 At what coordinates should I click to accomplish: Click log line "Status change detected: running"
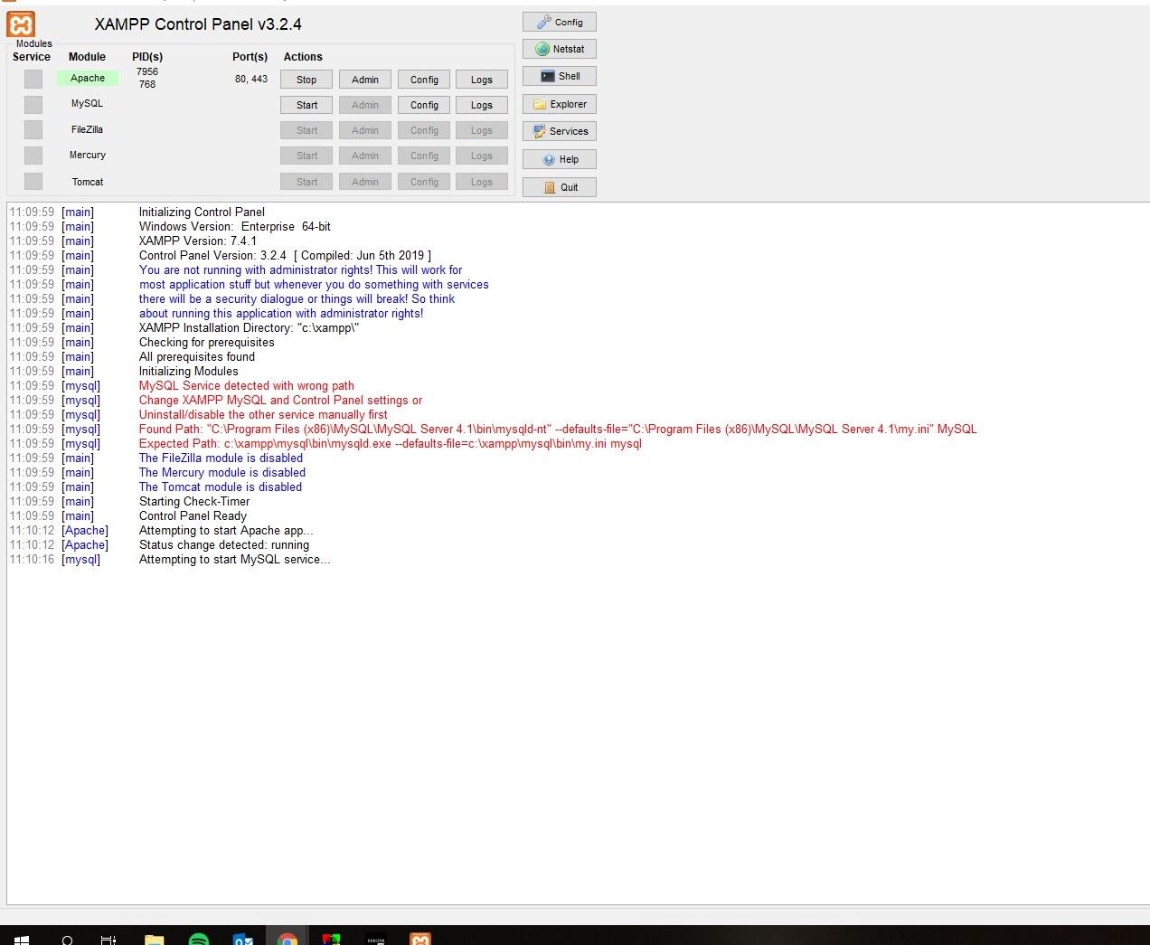pos(224,544)
